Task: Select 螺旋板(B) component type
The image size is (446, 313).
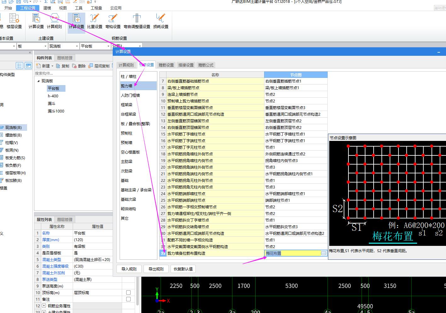Action: 13,135
